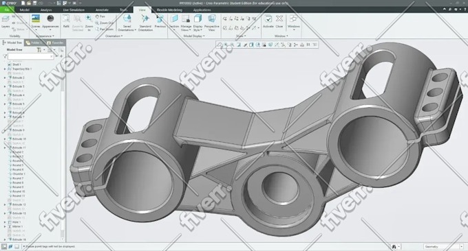Select Chamfer 1 in model tree

[x=17, y=174]
